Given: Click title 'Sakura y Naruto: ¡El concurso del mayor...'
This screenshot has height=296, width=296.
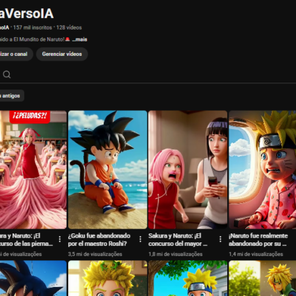Looking at the screenshot, I should (178, 240).
